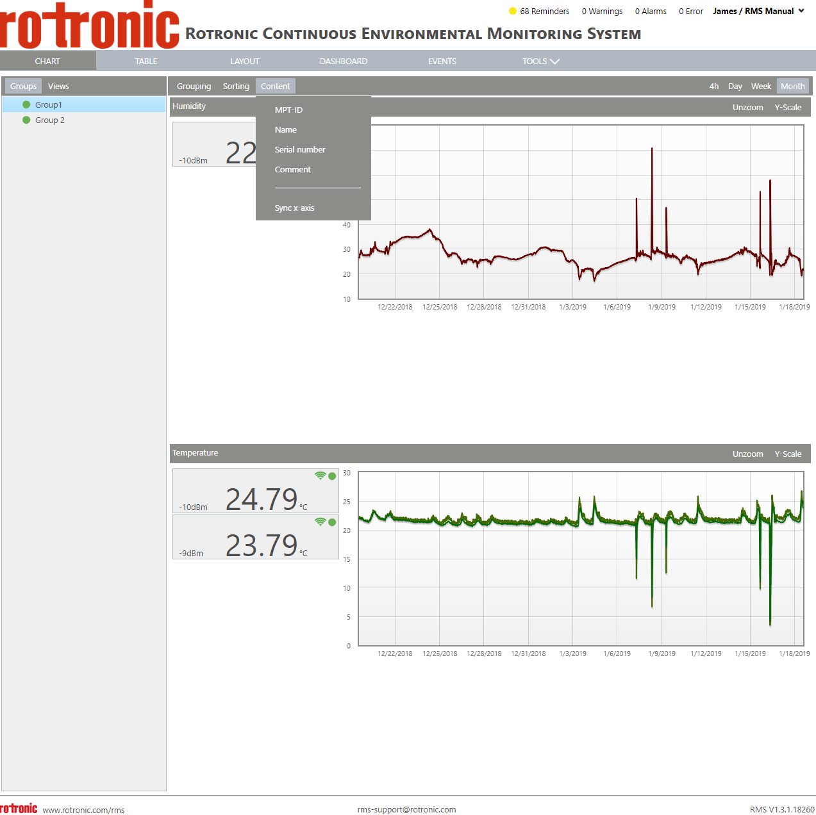
Task: Set time range to Day
Action: [x=735, y=86]
